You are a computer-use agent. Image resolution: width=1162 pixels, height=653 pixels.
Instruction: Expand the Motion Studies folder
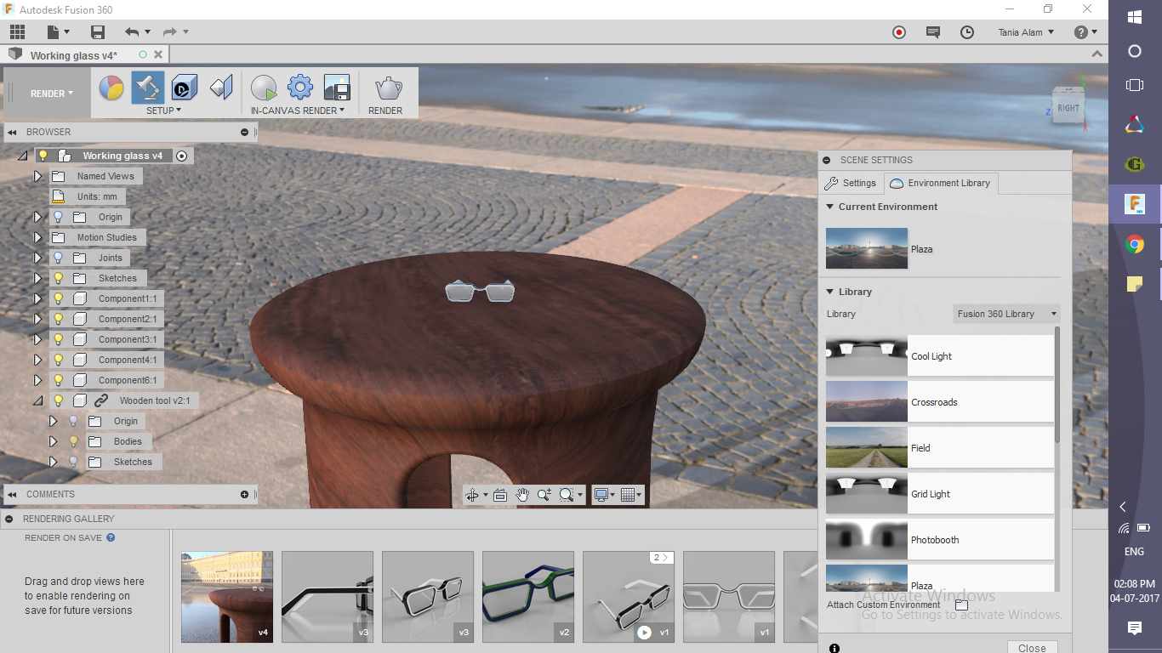(x=37, y=237)
